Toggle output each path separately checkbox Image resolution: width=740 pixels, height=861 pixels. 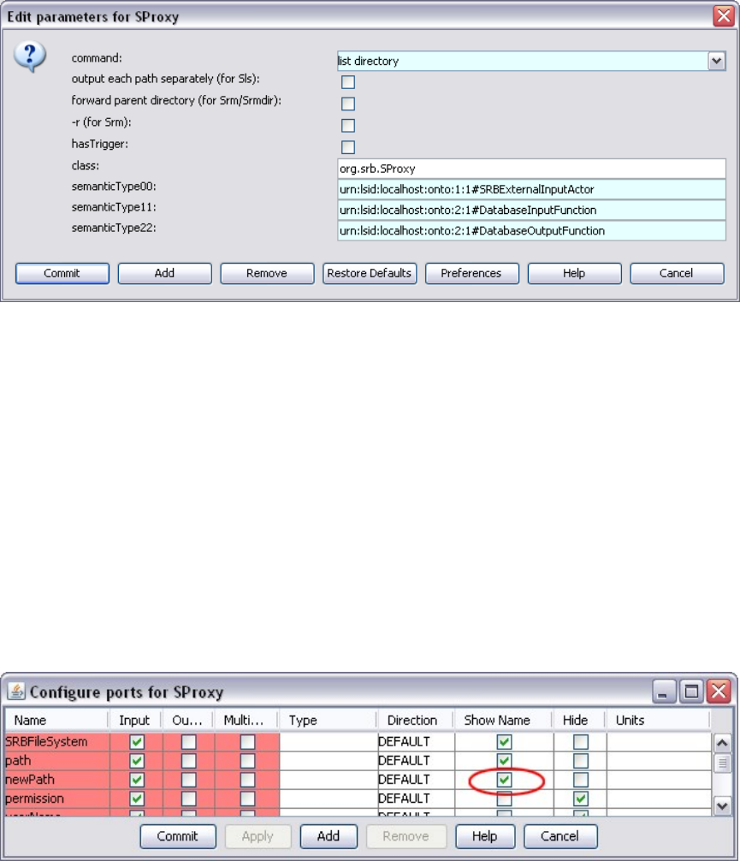(x=348, y=82)
